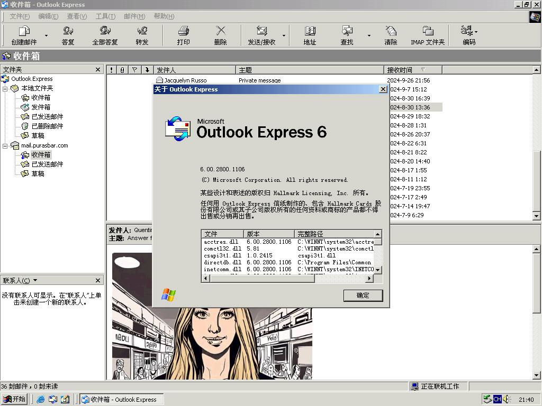Viewport: 542px width, 406px height.
Task: Select 收件箱 under 本地文件夹
Action: pyautogui.click(x=41, y=98)
